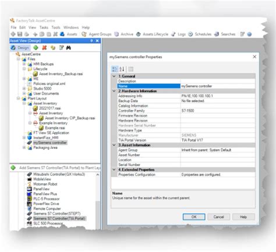Open the File menu
276x252 pixels.
coord(13,27)
